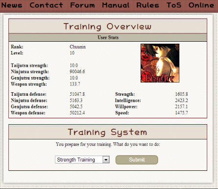View the Manual page
Viewport: 218px width, 189px height.
pos(116,5)
